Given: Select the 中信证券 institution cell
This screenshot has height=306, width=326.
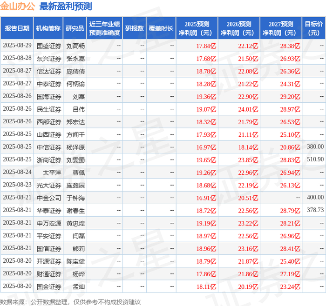Looking at the screenshot, I should (x=49, y=147).
